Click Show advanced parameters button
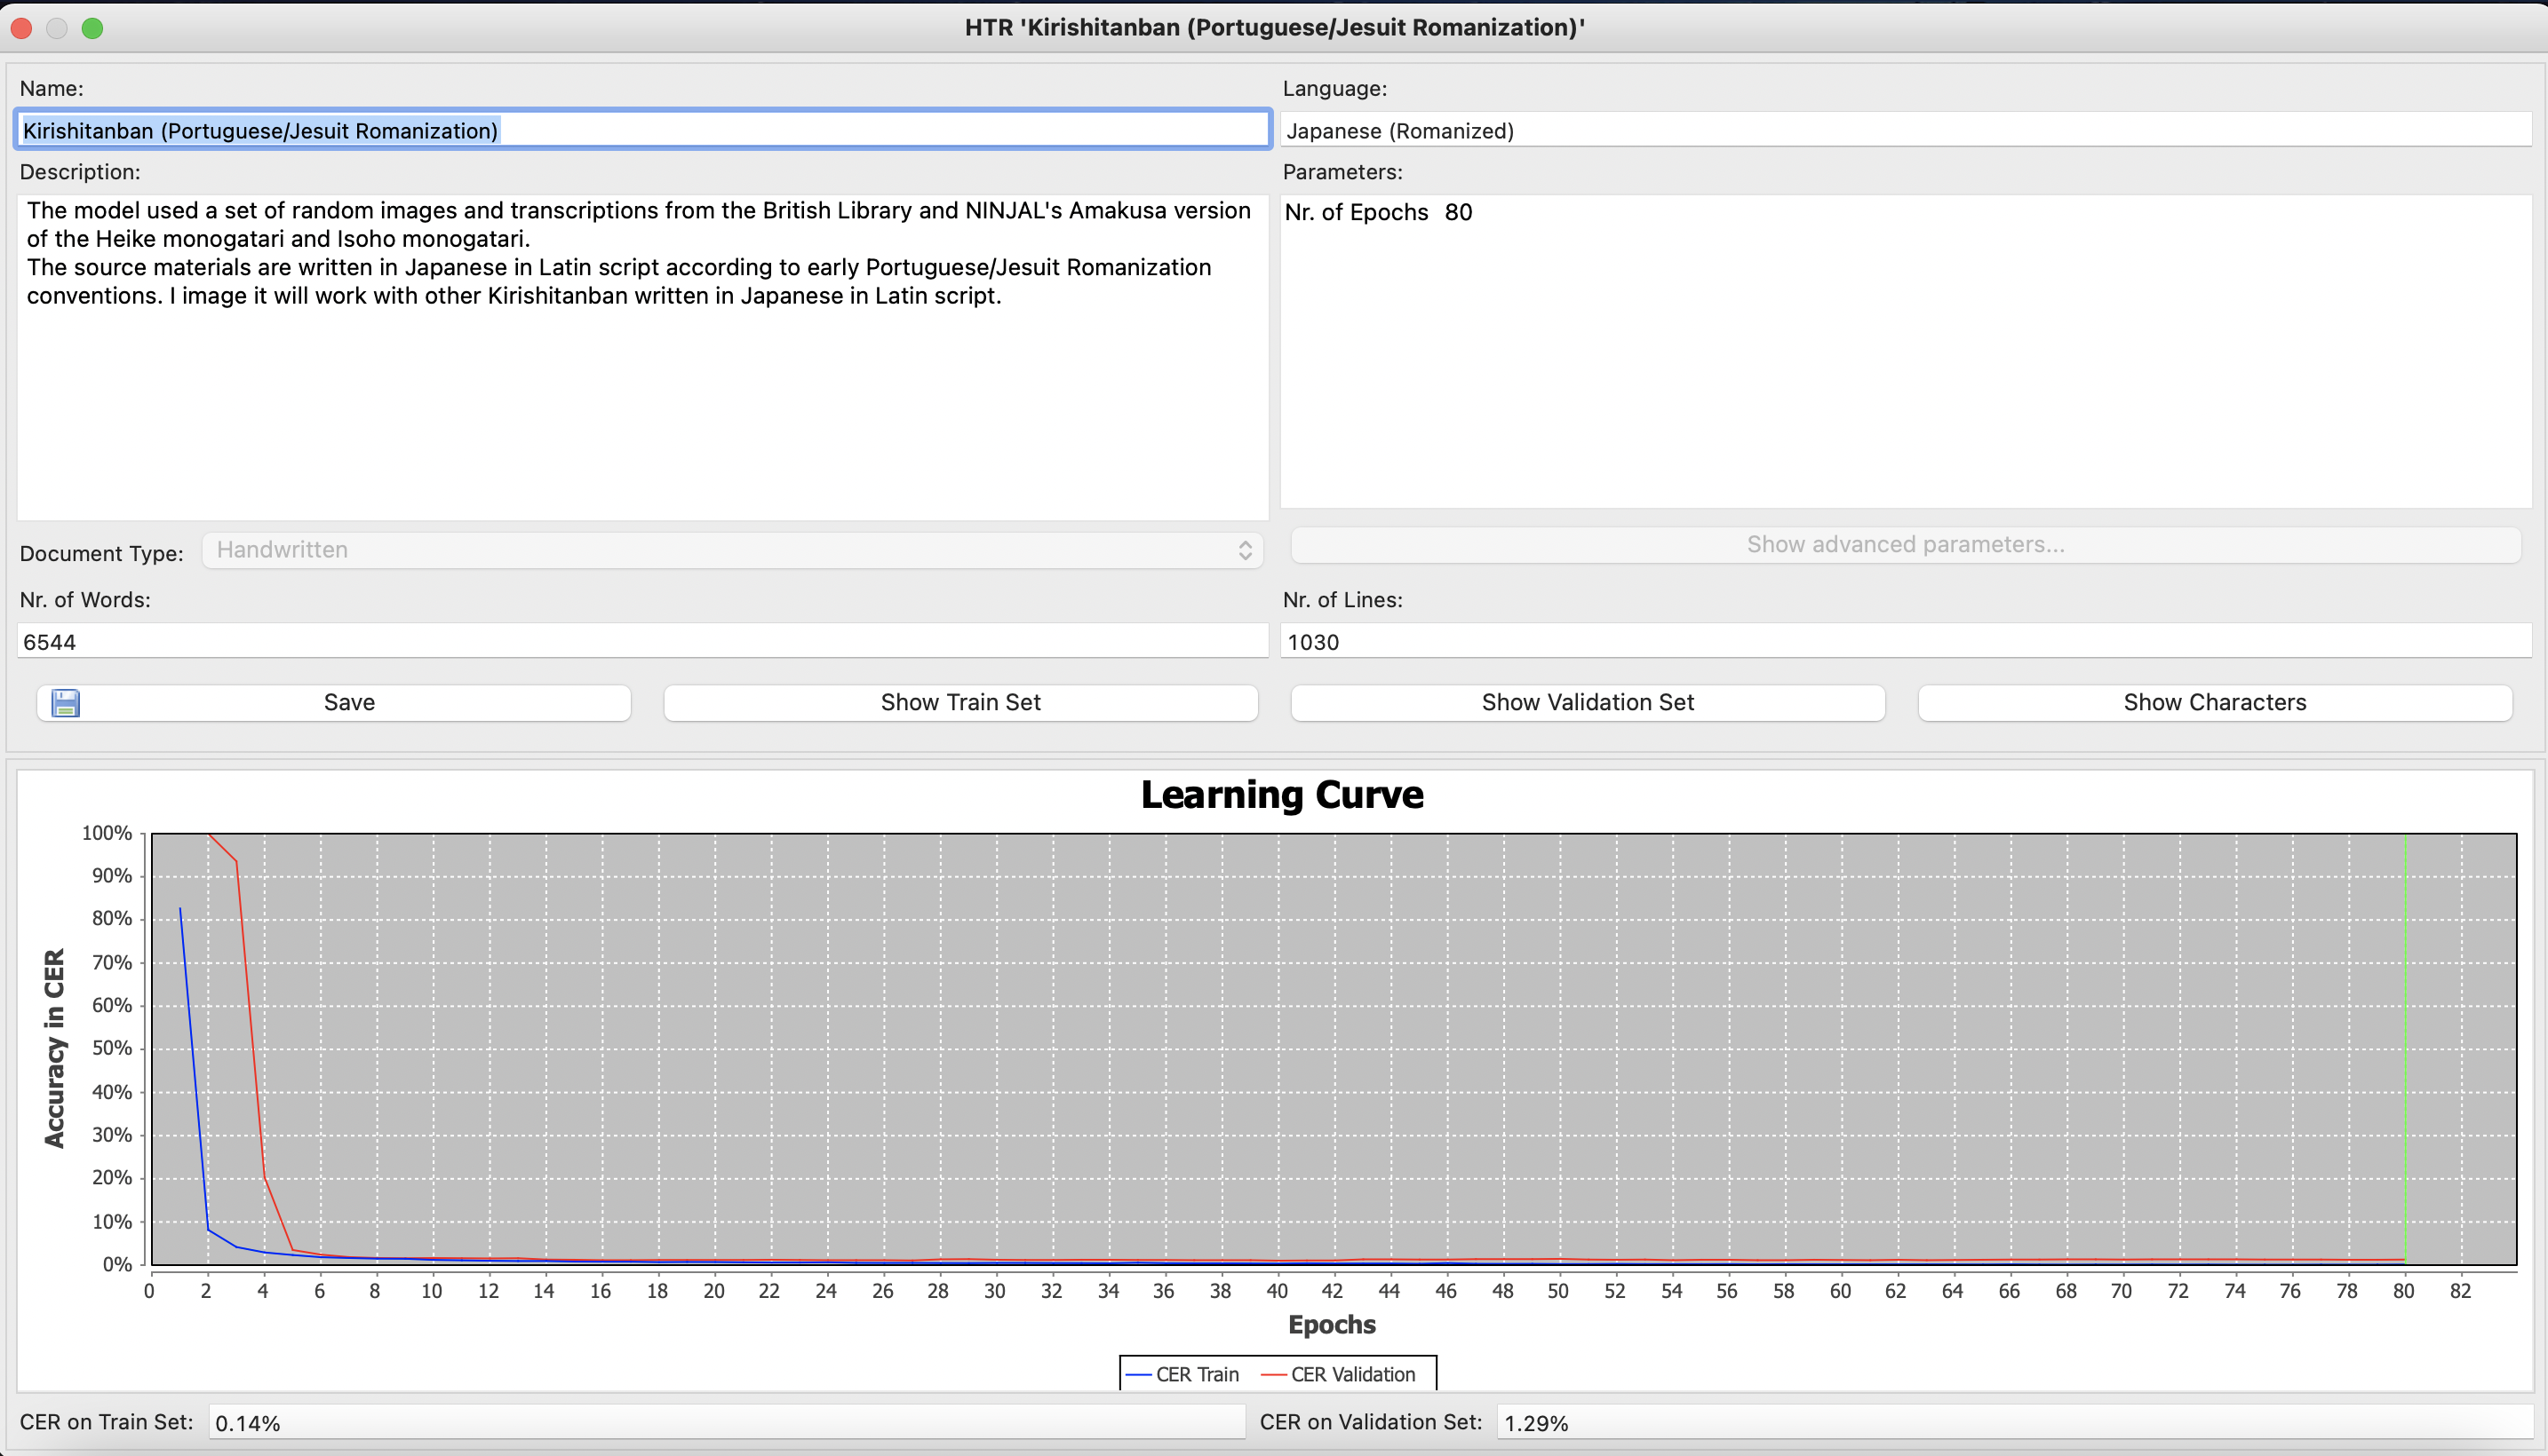 pyautogui.click(x=1905, y=545)
